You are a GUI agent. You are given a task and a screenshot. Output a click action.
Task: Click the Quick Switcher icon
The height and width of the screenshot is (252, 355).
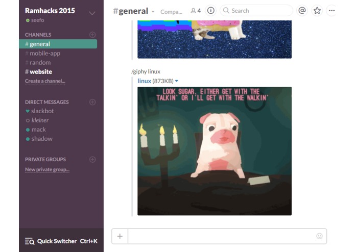pos(30,241)
